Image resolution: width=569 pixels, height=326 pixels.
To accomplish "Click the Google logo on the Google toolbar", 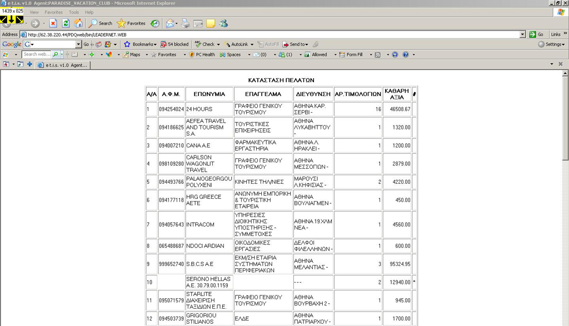I will coord(12,44).
